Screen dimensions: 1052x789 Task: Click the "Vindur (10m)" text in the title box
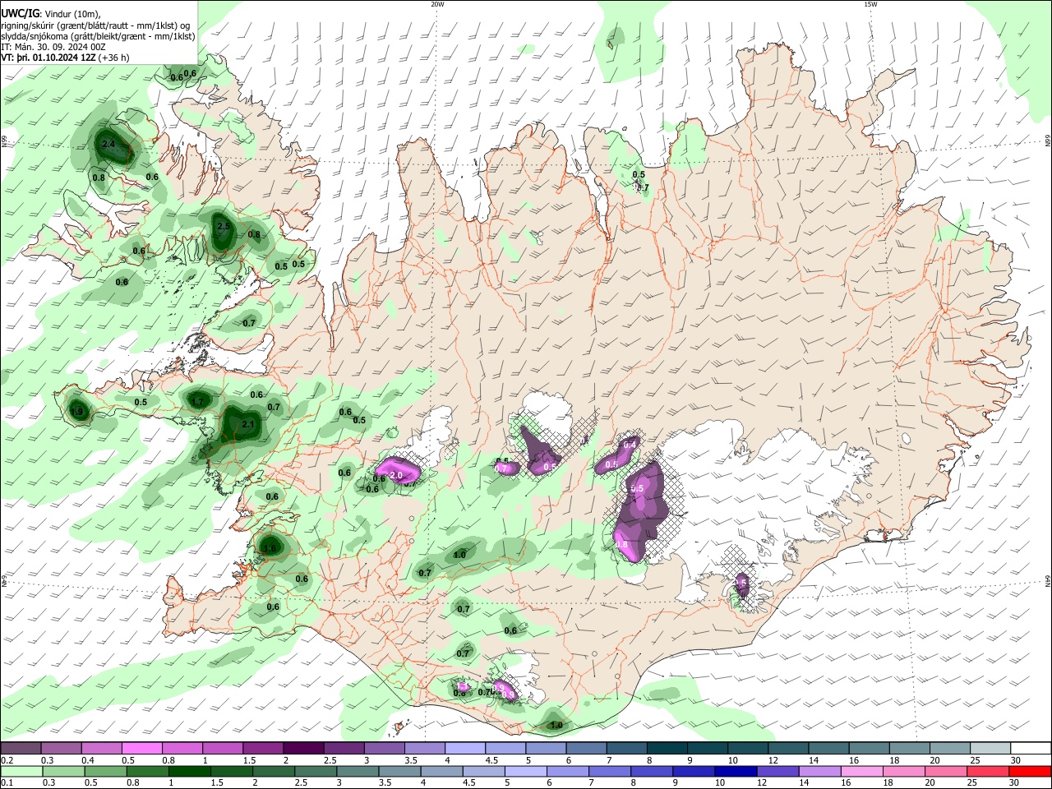pos(72,13)
